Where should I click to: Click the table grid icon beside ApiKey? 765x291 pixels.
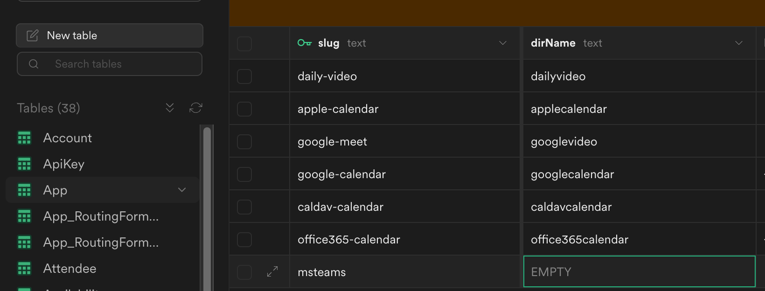(x=24, y=164)
